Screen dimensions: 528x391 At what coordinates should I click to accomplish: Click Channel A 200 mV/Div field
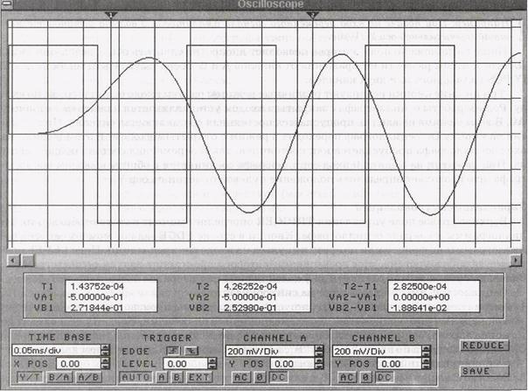pyautogui.click(x=270, y=352)
